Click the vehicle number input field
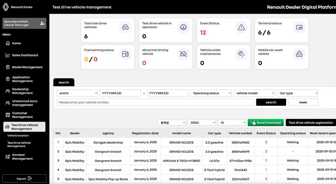This screenshot has height=184, width=336. click(x=155, y=102)
